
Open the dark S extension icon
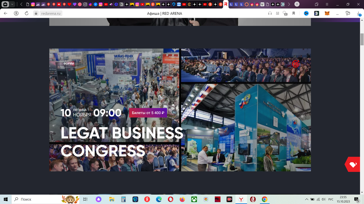tap(317, 13)
